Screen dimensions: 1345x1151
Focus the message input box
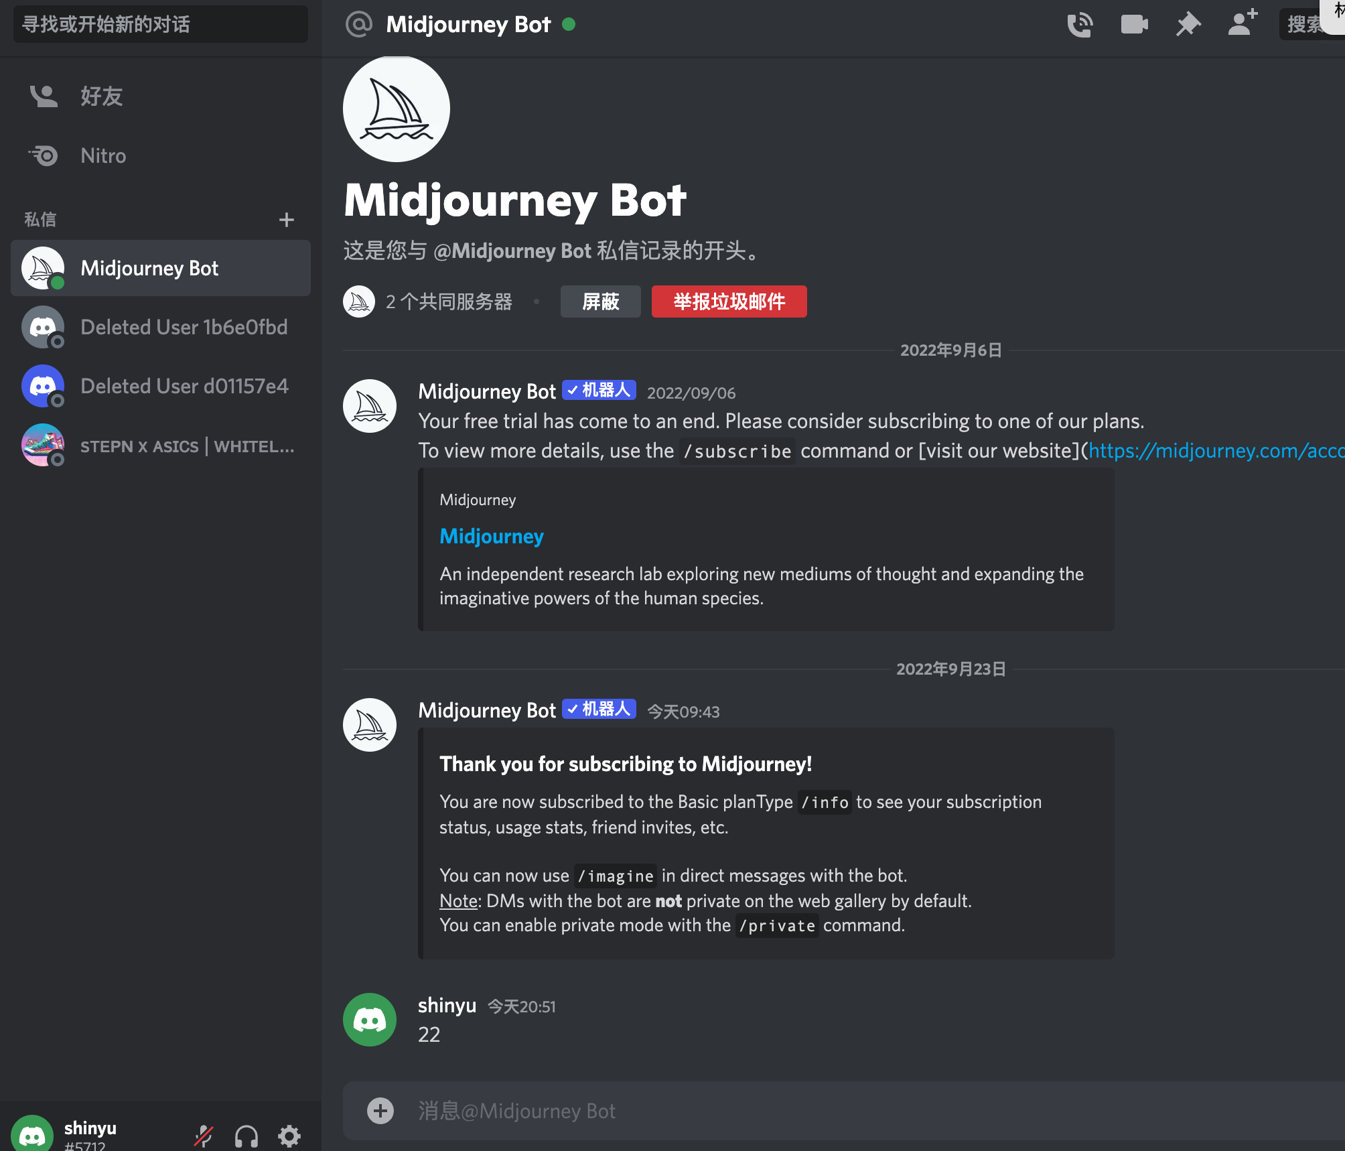point(804,1111)
